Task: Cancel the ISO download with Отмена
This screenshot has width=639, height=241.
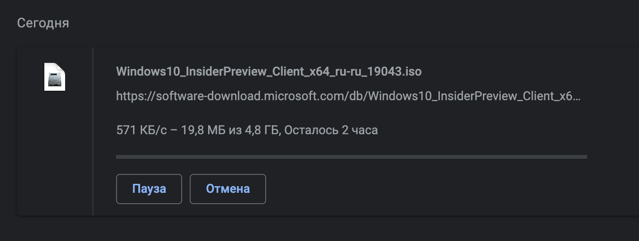Action: point(228,189)
